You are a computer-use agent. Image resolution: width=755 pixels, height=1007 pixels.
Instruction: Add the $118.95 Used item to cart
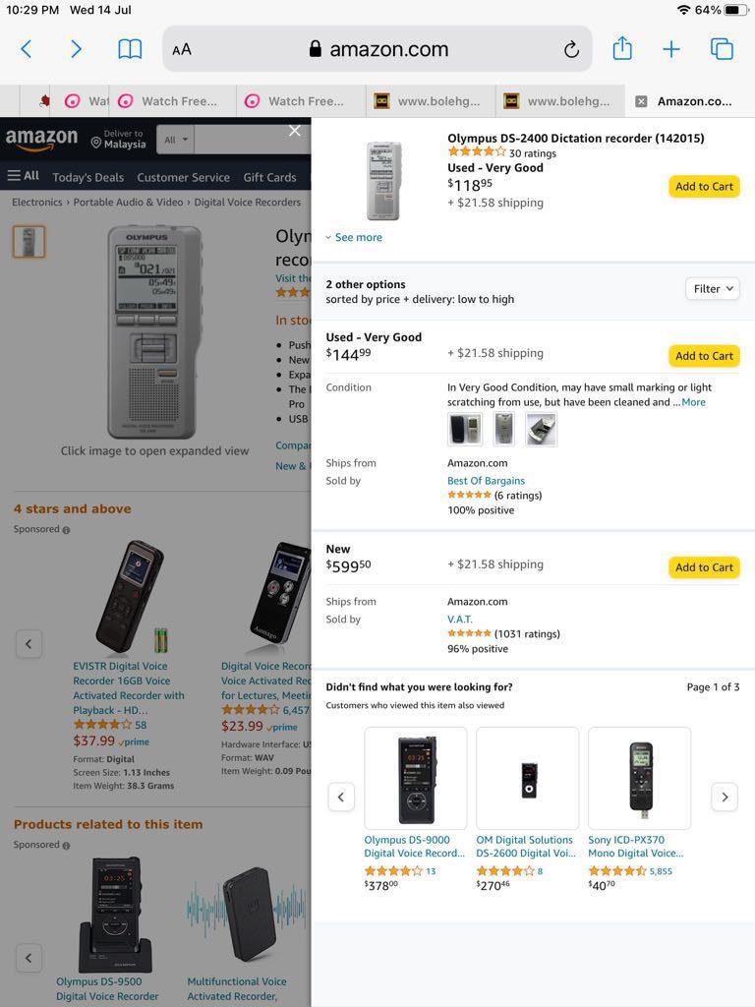tap(704, 186)
